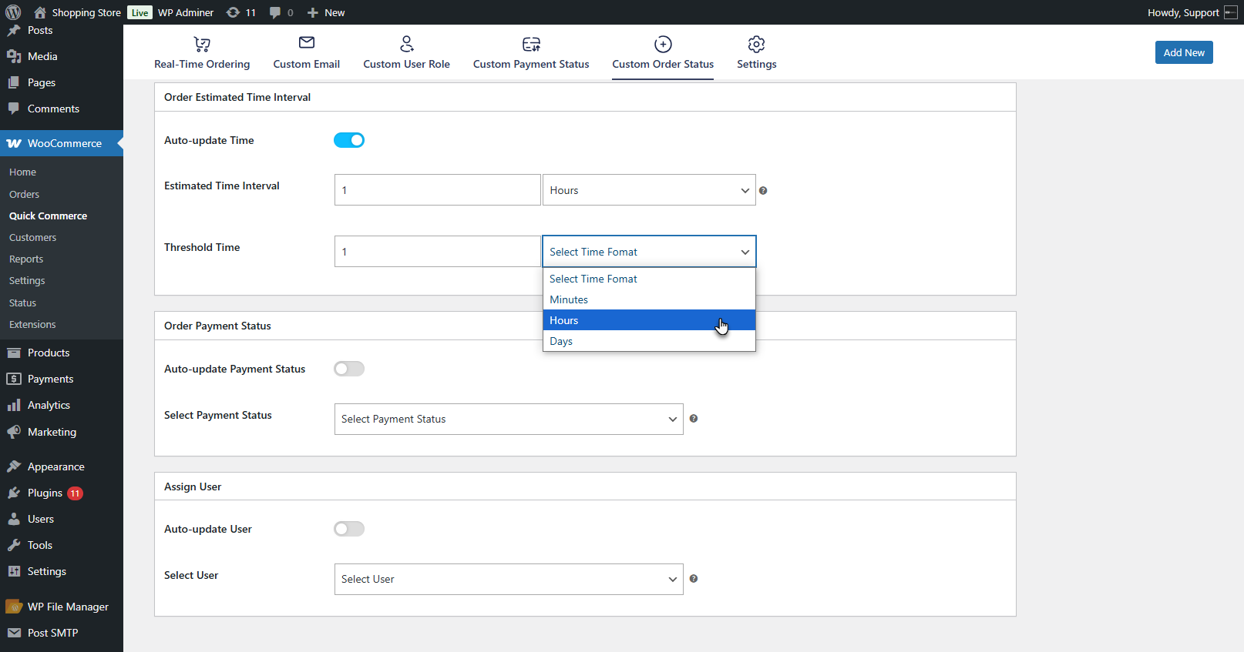This screenshot has height=652, width=1244.
Task: Click the WordPress logo in admin bar
Action: tap(13, 12)
